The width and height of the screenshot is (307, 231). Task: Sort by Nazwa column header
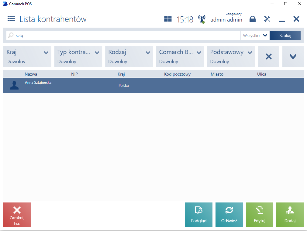coord(31,74)
